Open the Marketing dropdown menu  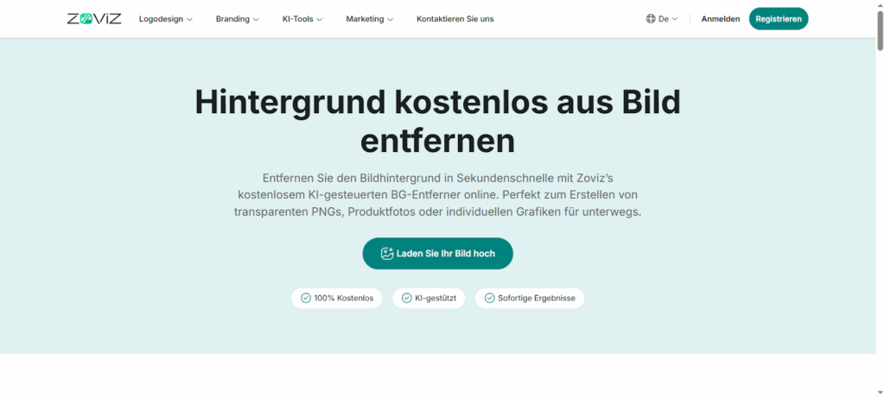pyautogui.click(x=369, y=19)
